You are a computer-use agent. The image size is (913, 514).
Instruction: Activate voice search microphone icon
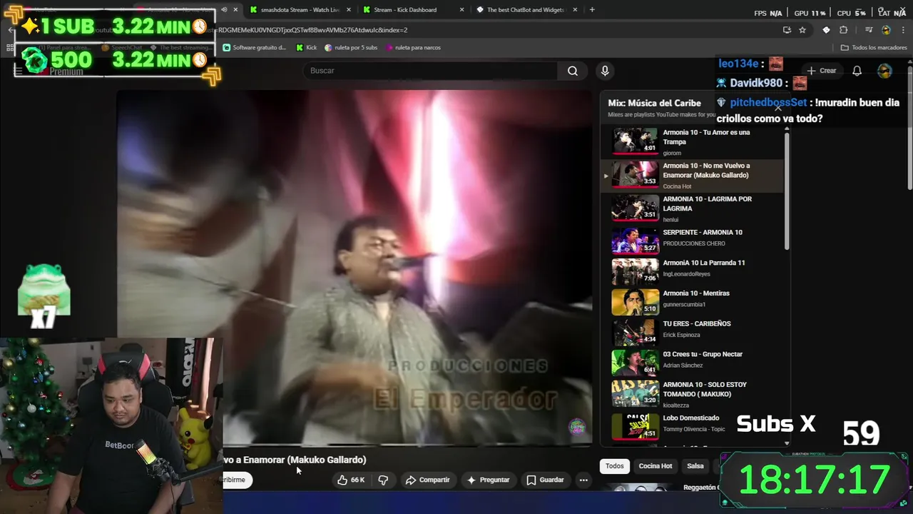605,71
